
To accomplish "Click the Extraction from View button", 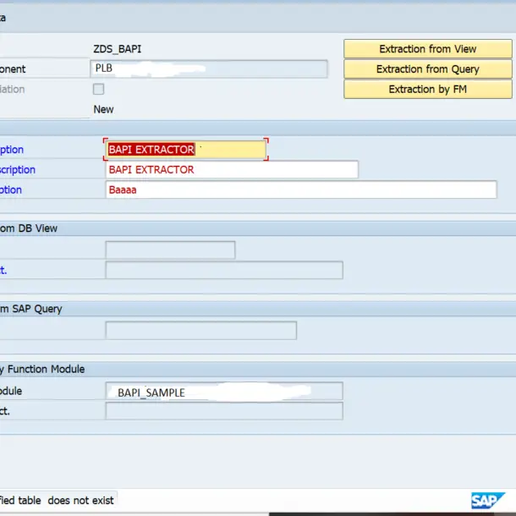I will pyautogui.click(x=428, y=49).
